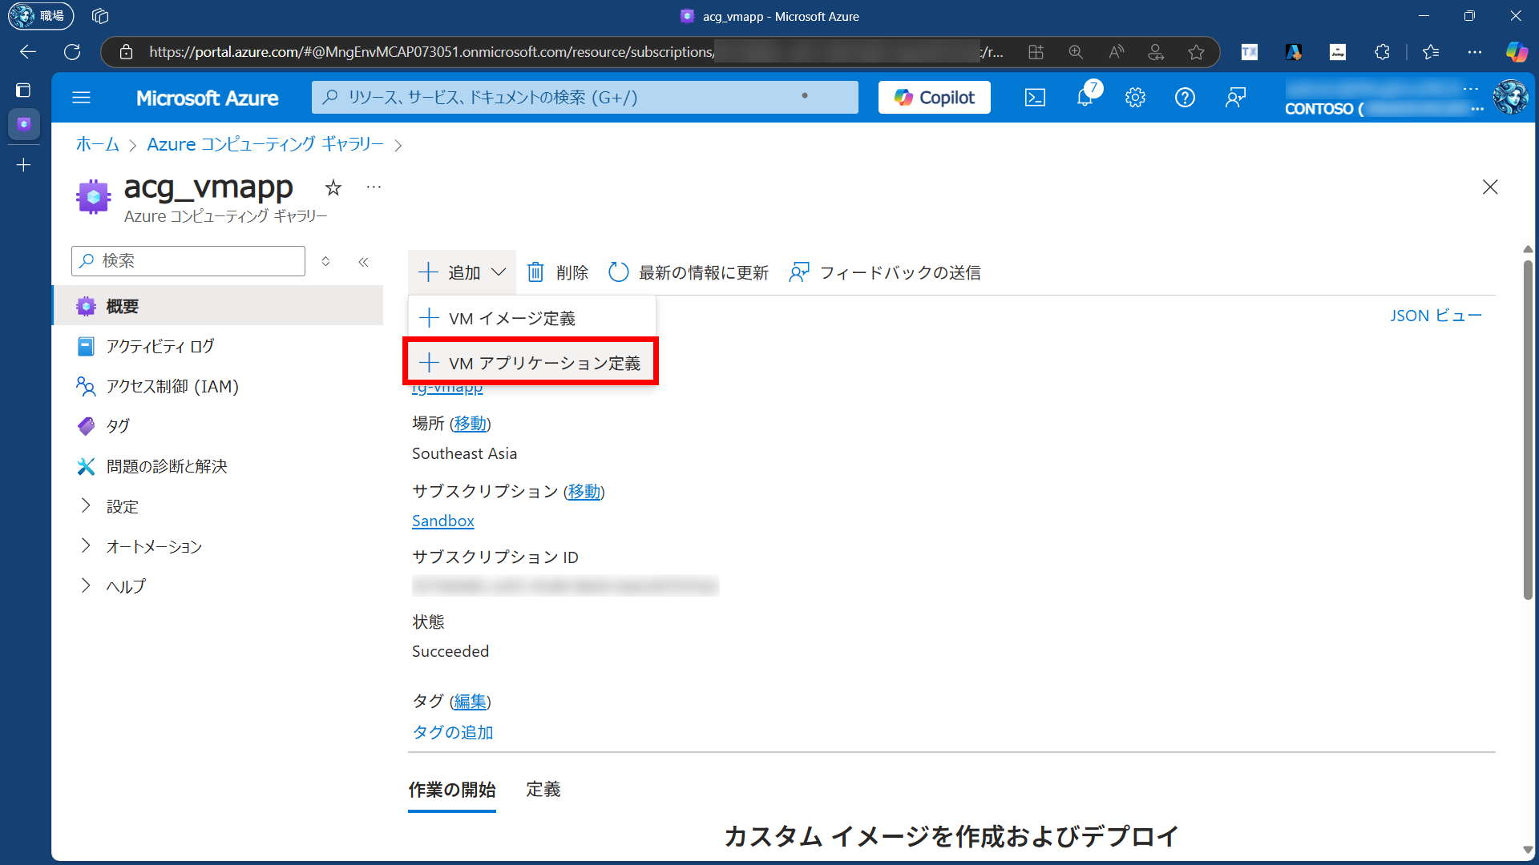Click the workspaces icon in title bar

(100, 16)
